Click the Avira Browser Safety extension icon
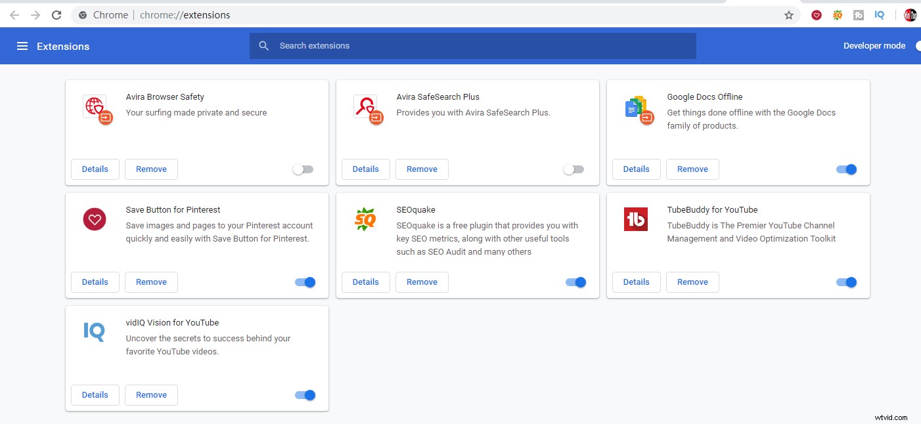 [97, 108]
